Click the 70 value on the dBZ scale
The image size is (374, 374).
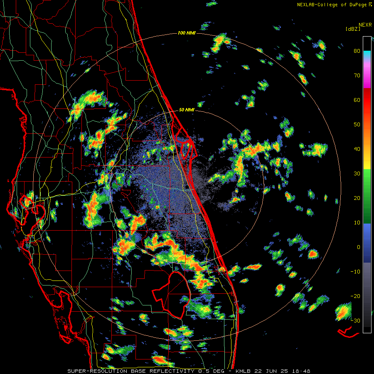point(357,76)
